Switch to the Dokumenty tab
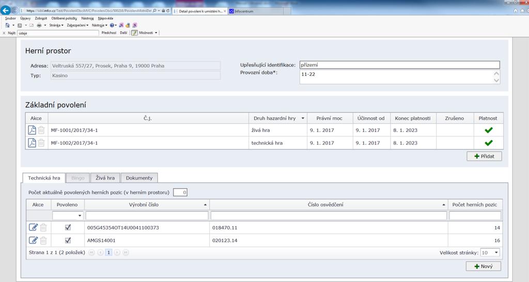Image resolution: width=529 pixels, height=282 pixels. click(139, 178)
